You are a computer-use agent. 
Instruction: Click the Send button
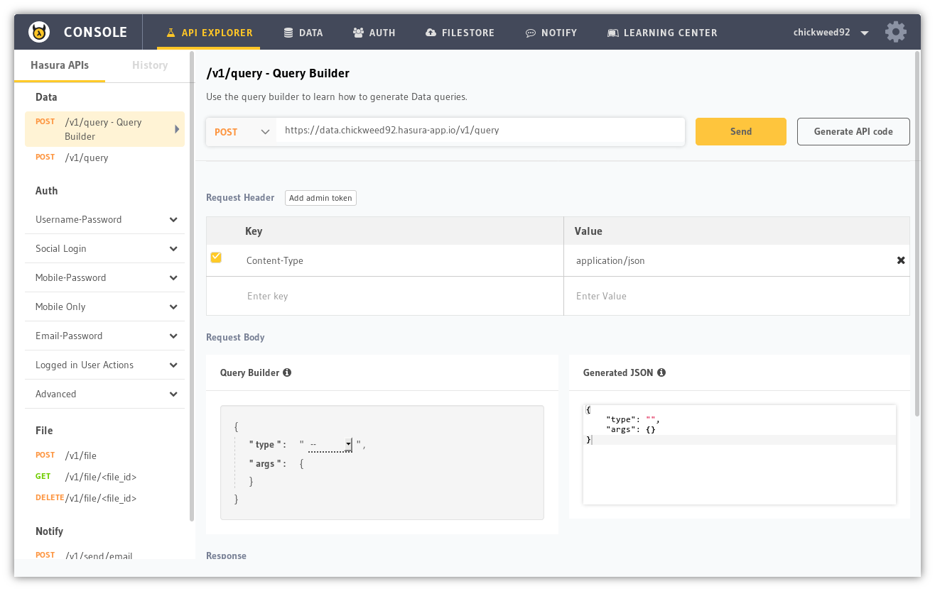click(x=741, y=131)
